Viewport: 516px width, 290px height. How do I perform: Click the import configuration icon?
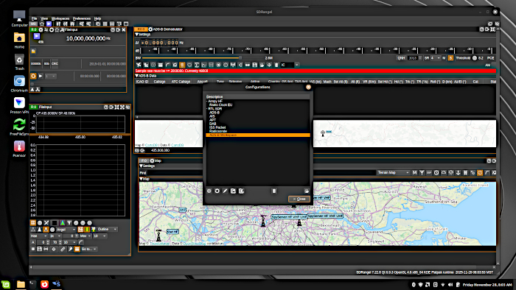(241, 191)
